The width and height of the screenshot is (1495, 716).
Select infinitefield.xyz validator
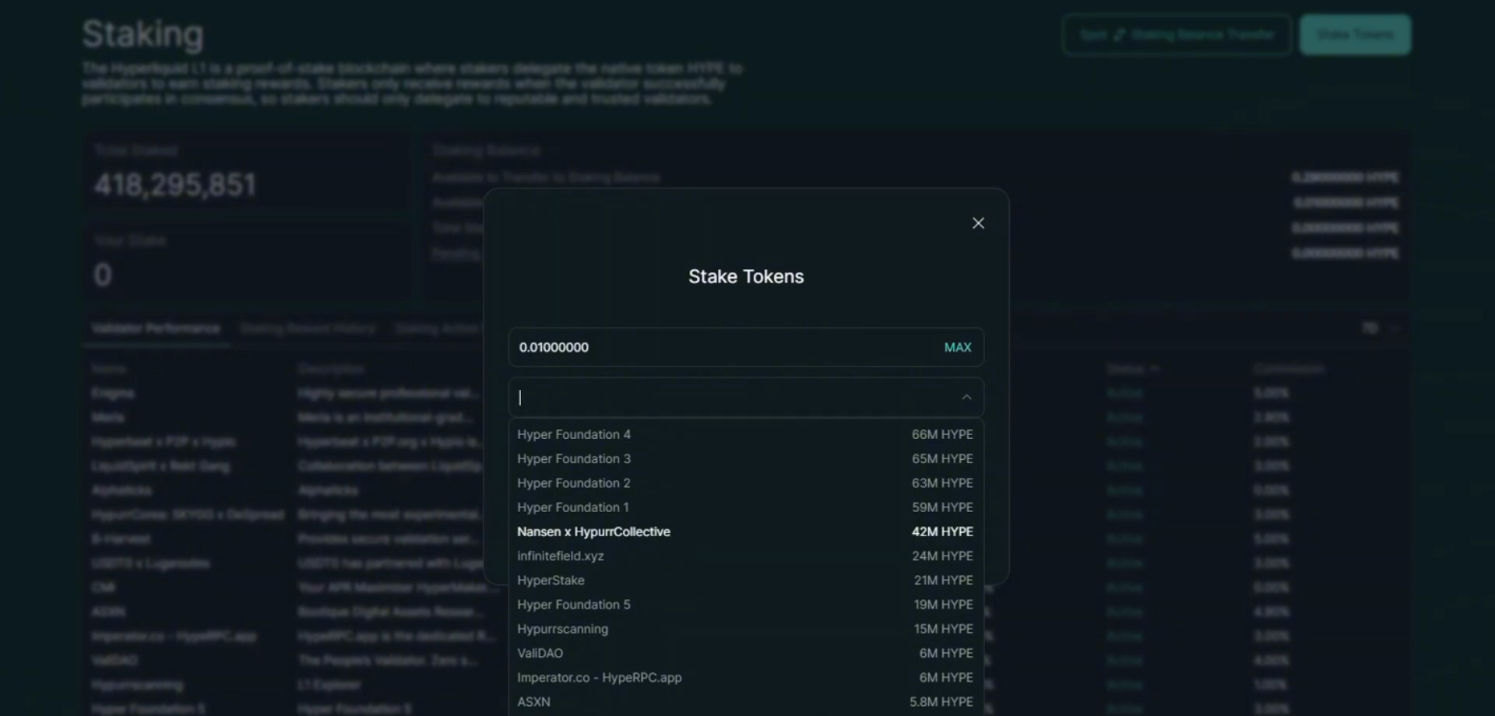(x=561, y=556)
